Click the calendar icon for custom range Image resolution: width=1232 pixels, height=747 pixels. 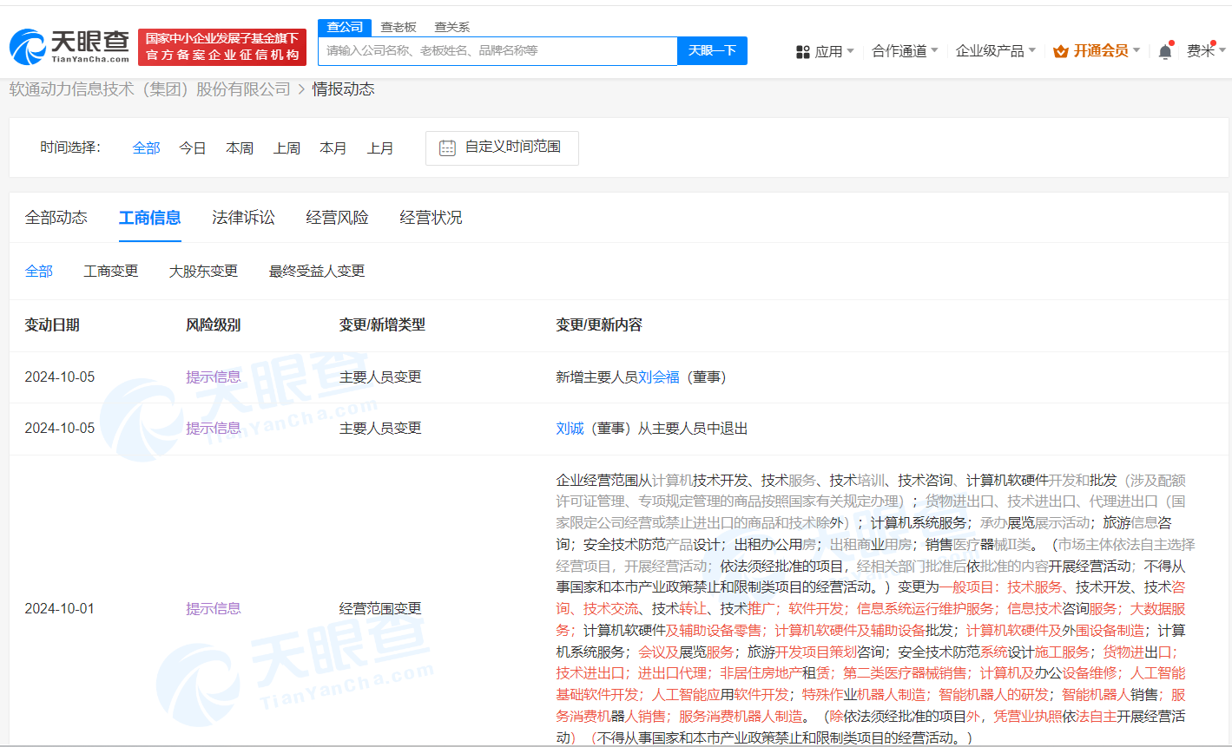[x=447, y=147]
